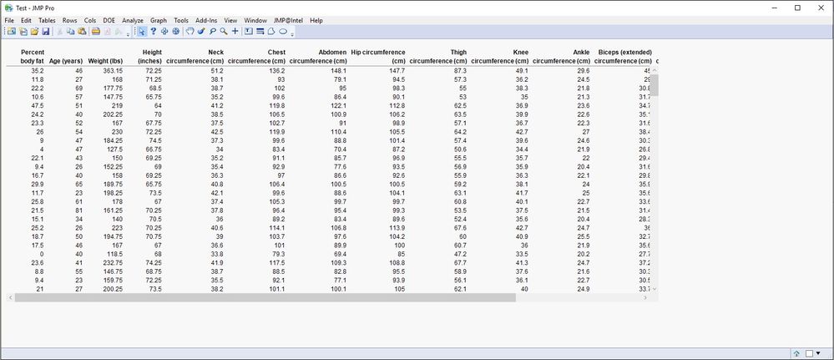The height and width of the screenshot is (360, 834).
Task: Click the Neck circumference column header
Action: [195, 57]
